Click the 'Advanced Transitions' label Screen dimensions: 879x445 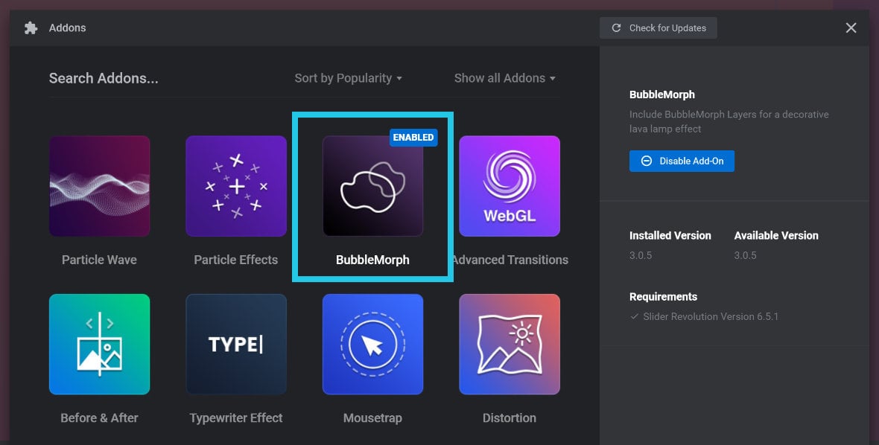point(510,260)
